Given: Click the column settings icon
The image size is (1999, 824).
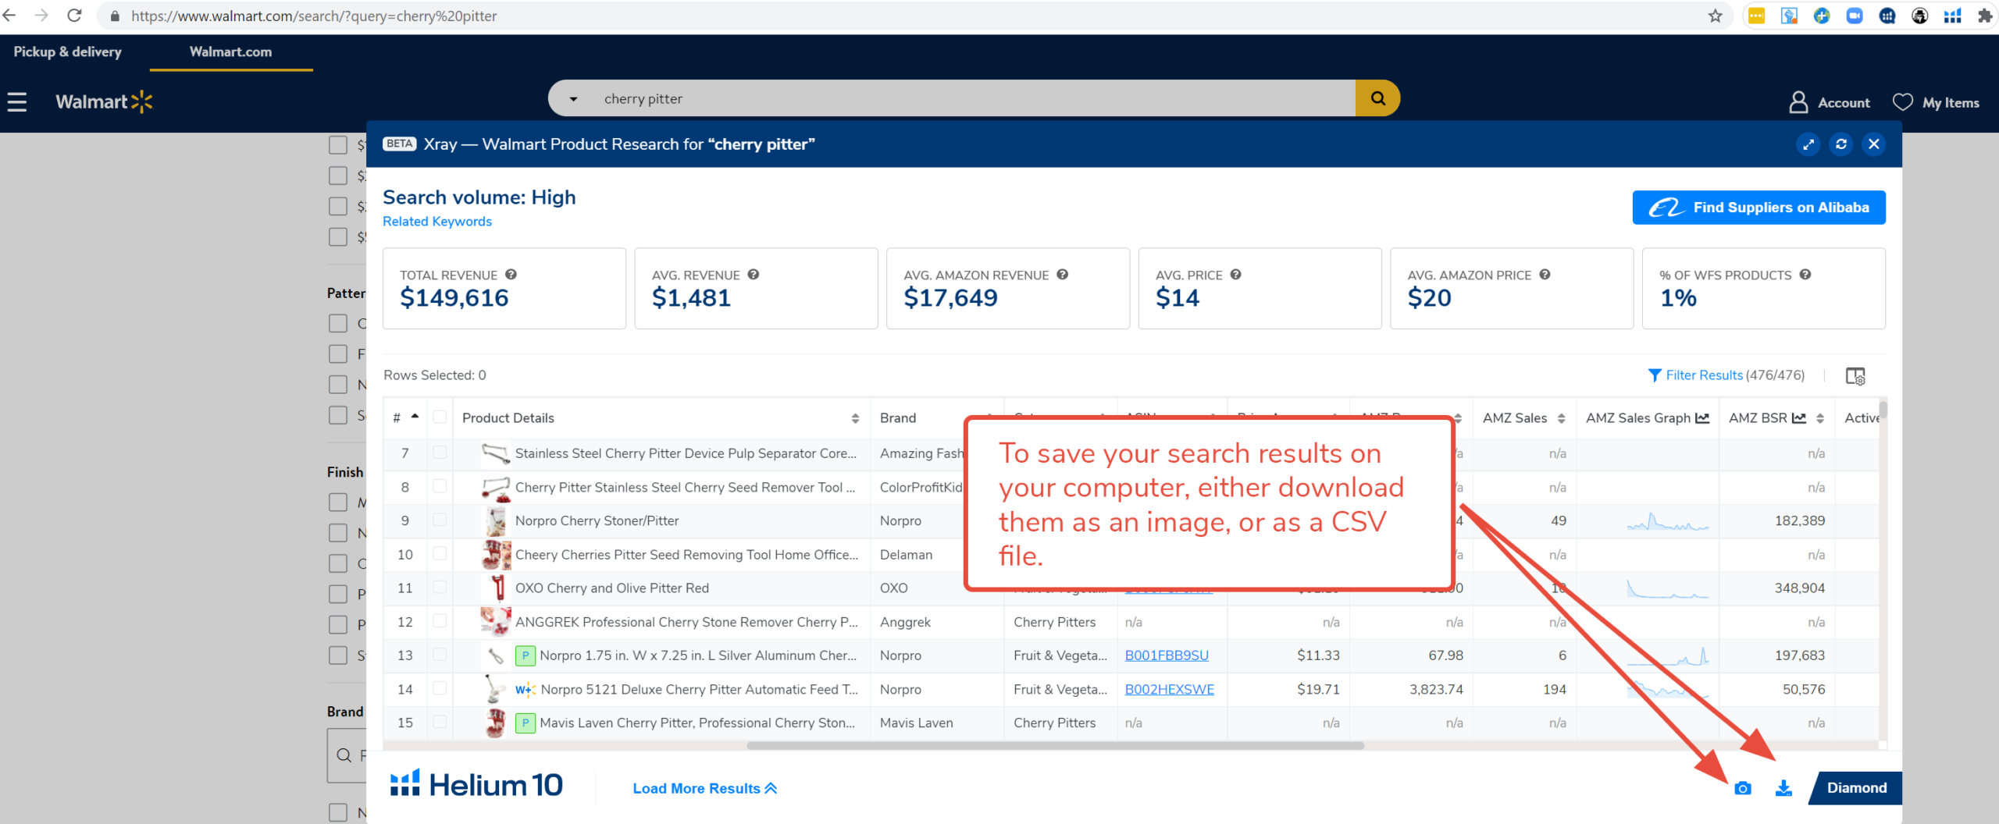Looking at the screenshot, I should [x=1855, y=376].
